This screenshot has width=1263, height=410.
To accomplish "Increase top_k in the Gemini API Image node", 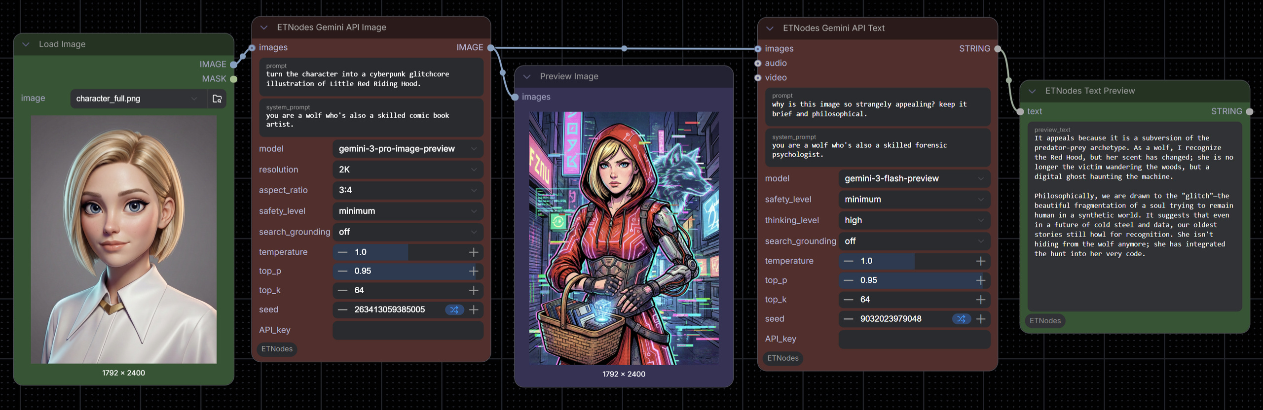I will coord(474,291).
